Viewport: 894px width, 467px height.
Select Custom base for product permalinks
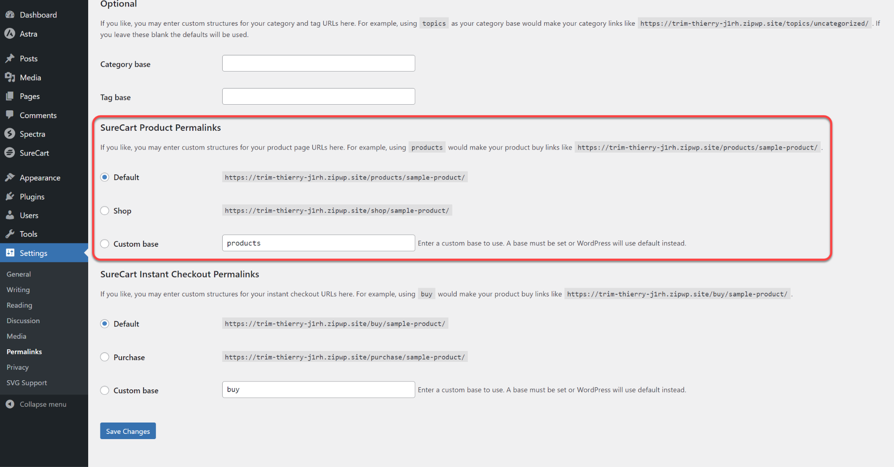pos(105,243)
